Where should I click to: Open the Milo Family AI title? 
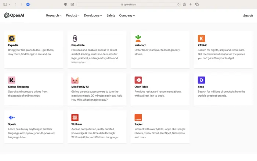80,87
